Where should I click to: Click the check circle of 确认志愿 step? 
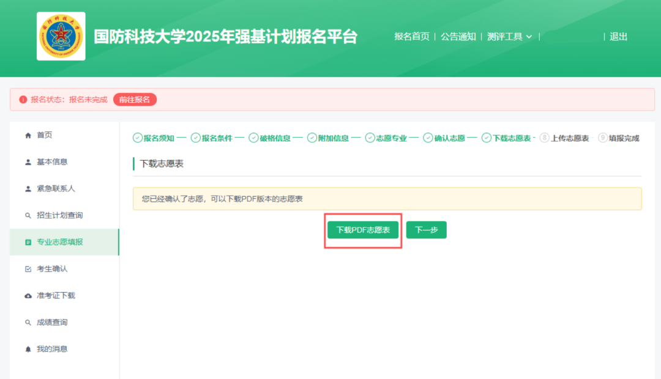[428, 138]
